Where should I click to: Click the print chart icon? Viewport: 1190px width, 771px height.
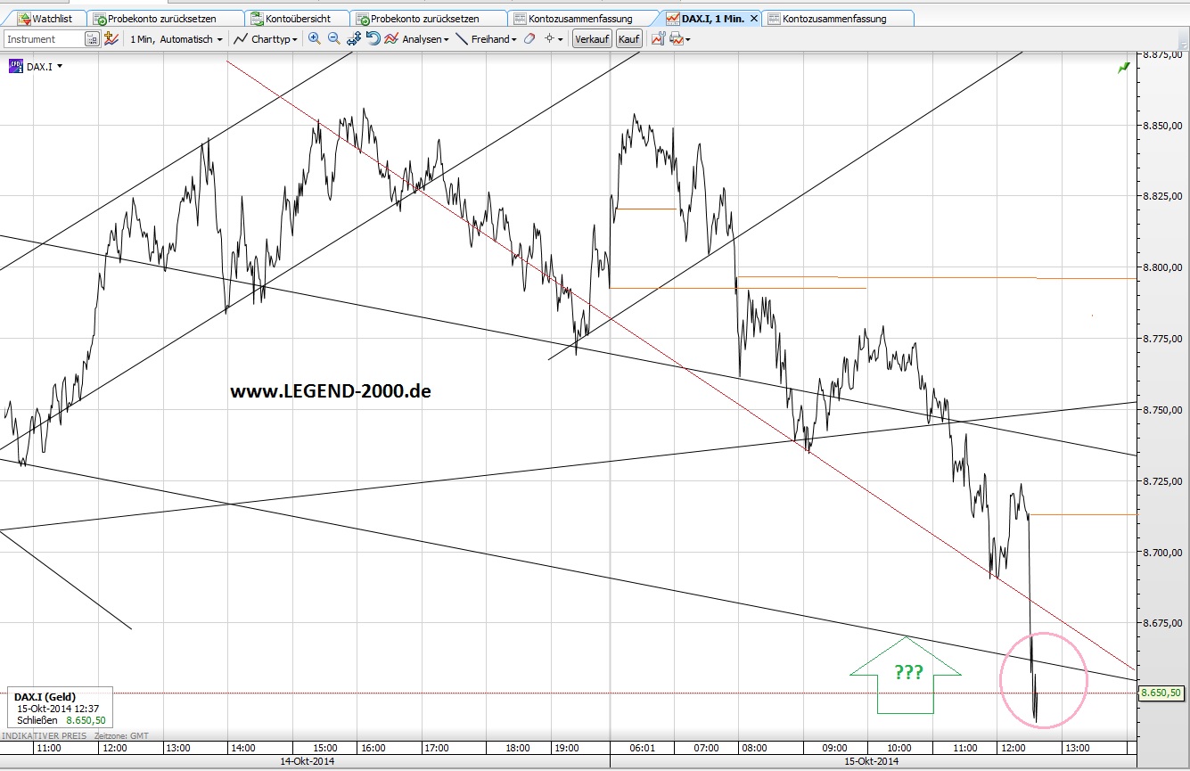click(x=675, y=39)
